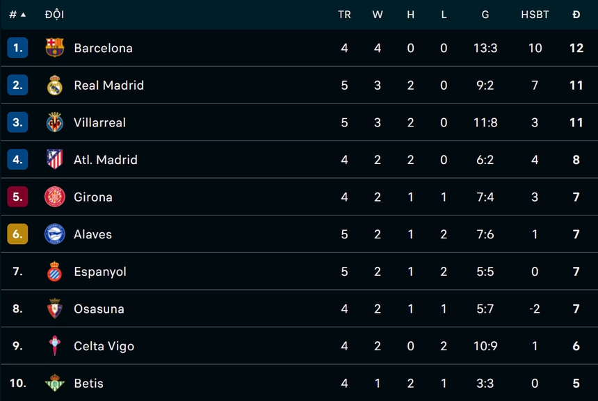Select the Villarreal yellow crest icon

click(54, 122)
